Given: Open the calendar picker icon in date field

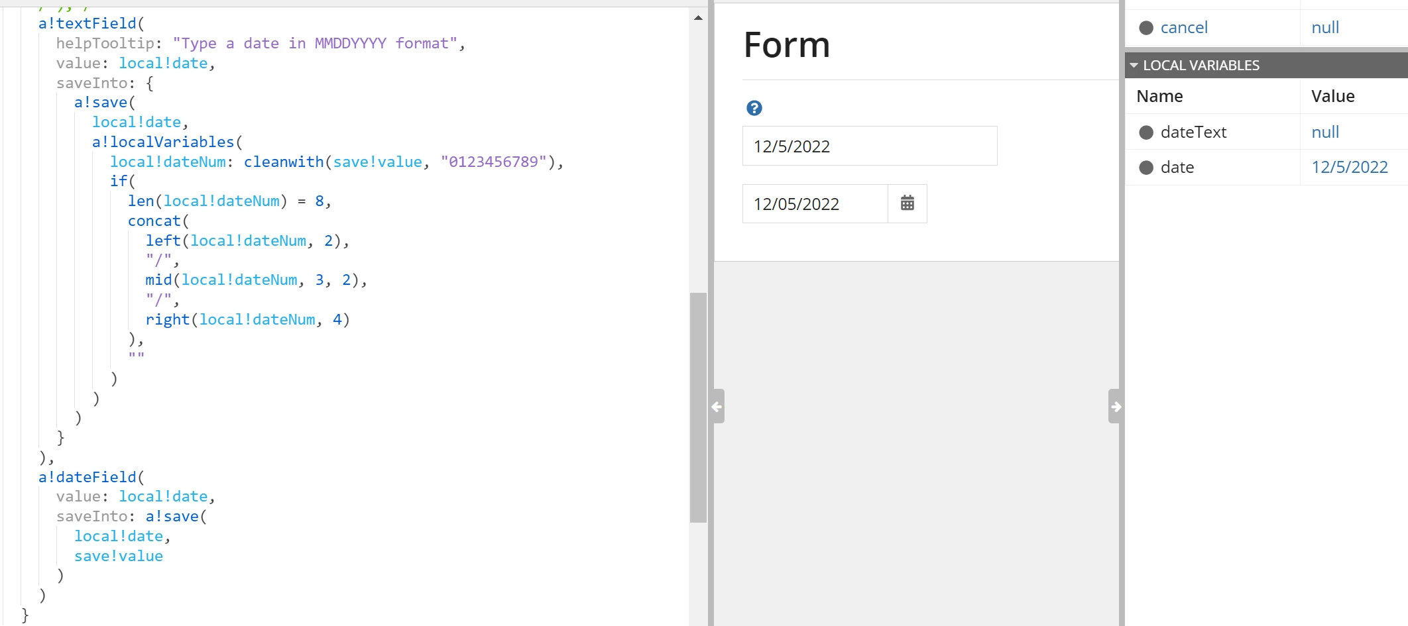Looking at the screenshot, I should click(907, 203).
